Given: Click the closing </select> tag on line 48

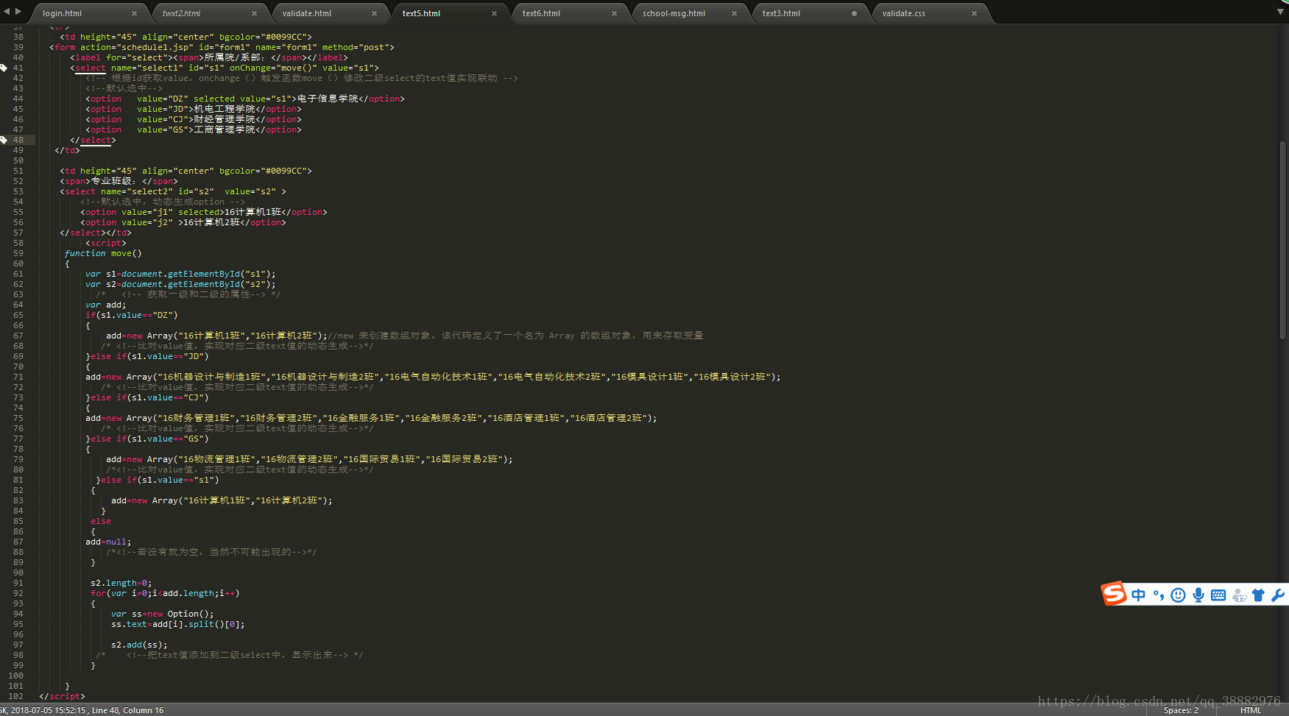Looking at the screenshot, I should point(93,140).
